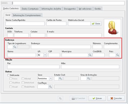The image size is (128, 104).
Task: Toggle the Intelectual checkbox
Action: click(23, 83)
